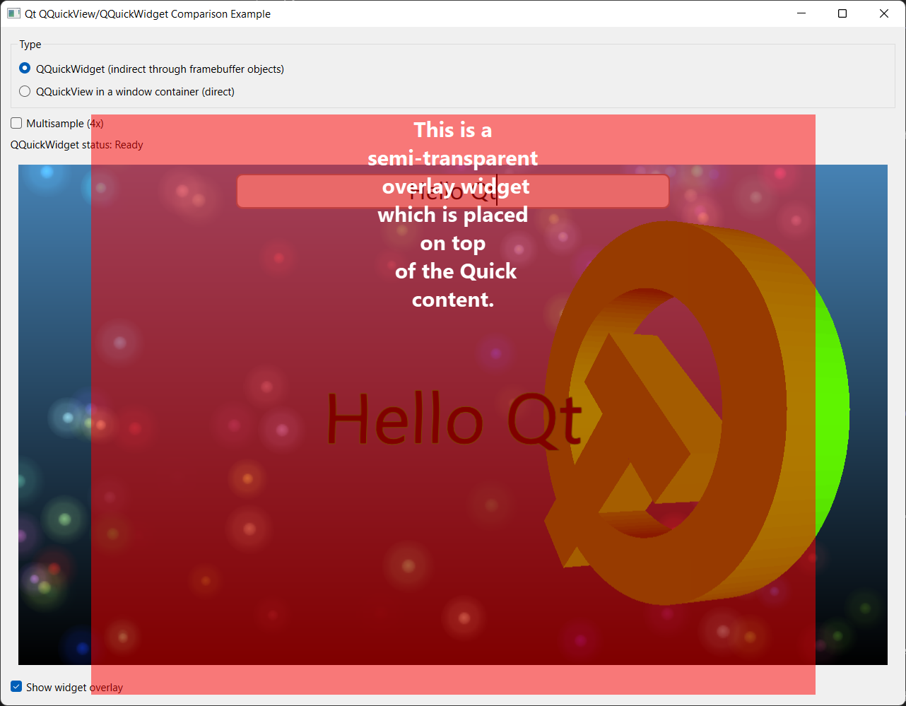
Task: Maximize the Qt comparison example window
Action: point(842,13)
